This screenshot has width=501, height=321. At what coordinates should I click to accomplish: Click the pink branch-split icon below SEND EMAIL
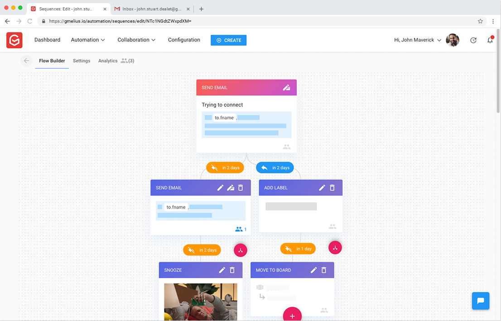coord(240,250)
